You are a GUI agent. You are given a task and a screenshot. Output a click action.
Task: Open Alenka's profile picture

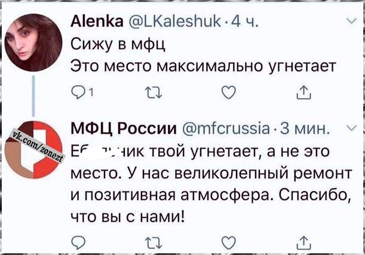tap(33, 42)
